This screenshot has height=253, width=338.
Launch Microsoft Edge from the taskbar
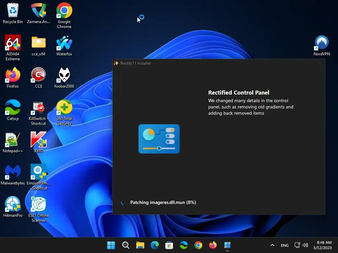click(x=155, y=245)
